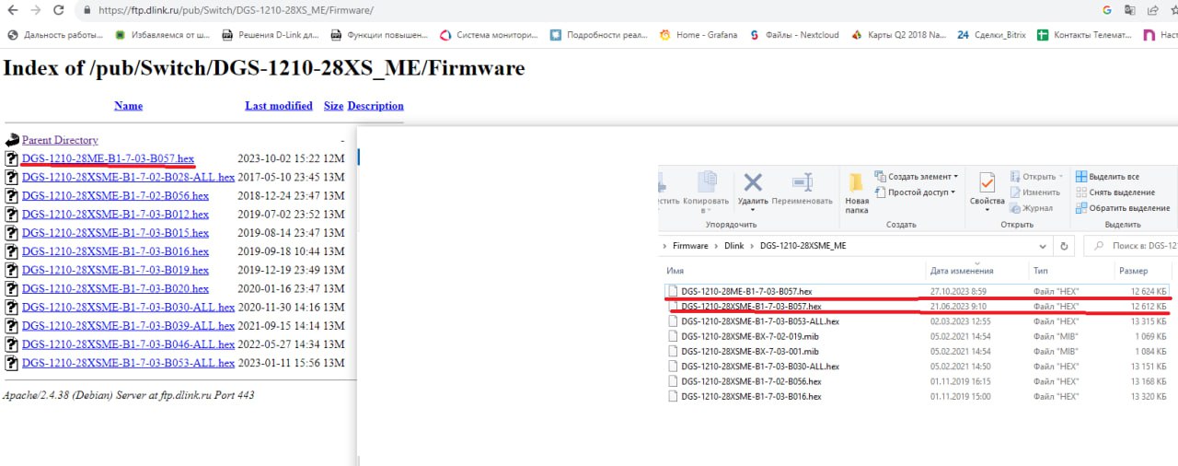Sort listing by Description link

[375, 106]
